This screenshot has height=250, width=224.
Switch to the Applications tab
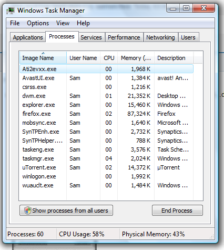pos(28,37)
